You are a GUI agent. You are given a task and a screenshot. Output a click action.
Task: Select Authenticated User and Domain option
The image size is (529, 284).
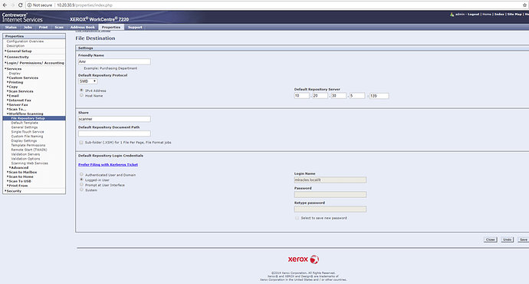pyautogui.click(x=81, y=174)
